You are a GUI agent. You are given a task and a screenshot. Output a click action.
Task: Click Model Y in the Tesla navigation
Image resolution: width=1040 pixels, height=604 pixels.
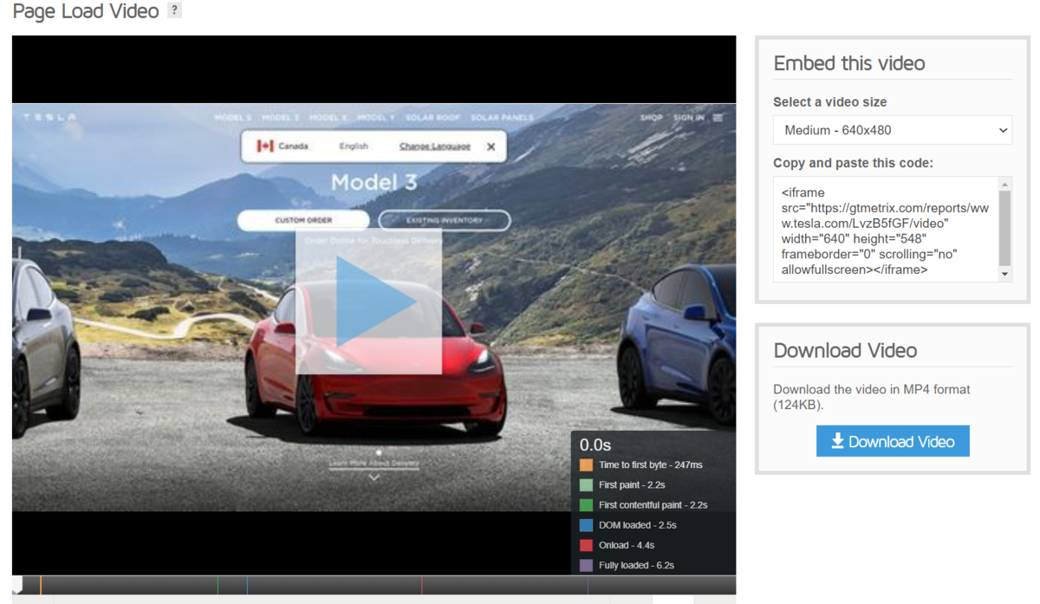(375, 117)
